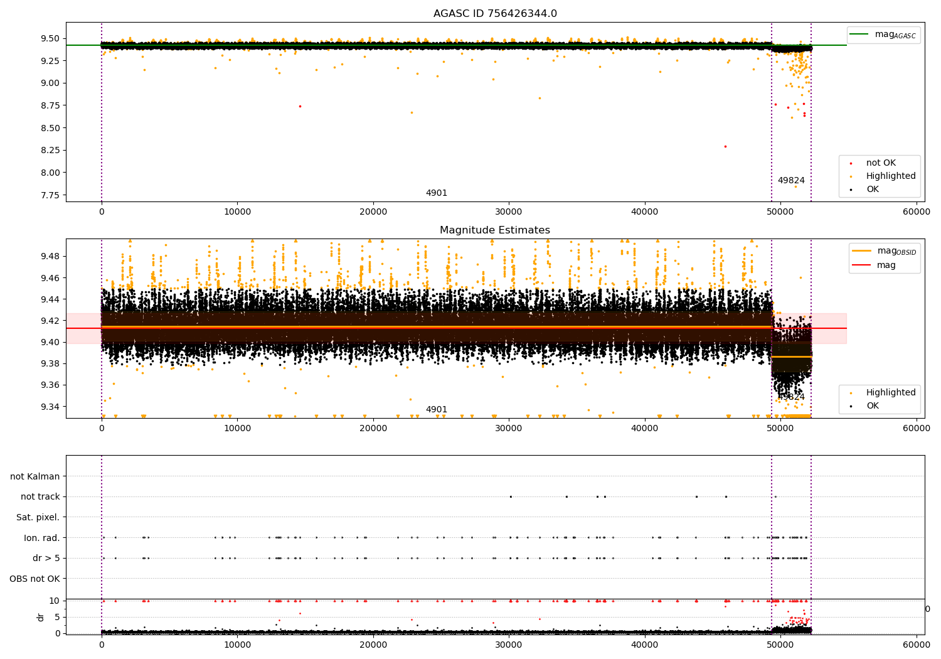Click the 9.36 y-axis tick label
The width and height of the screenshot is (941, 659).
[49, 385]
